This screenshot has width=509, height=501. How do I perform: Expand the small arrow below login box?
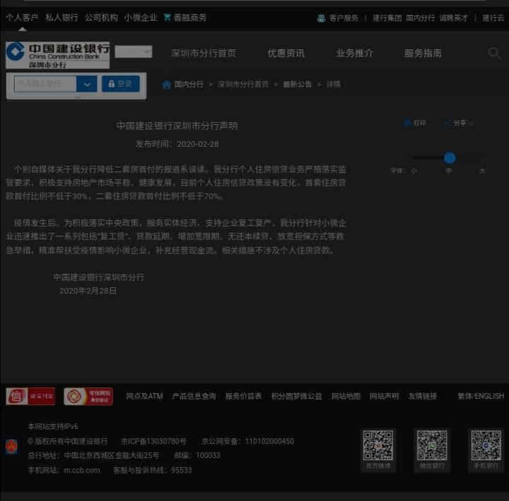[x=78, y=97]
